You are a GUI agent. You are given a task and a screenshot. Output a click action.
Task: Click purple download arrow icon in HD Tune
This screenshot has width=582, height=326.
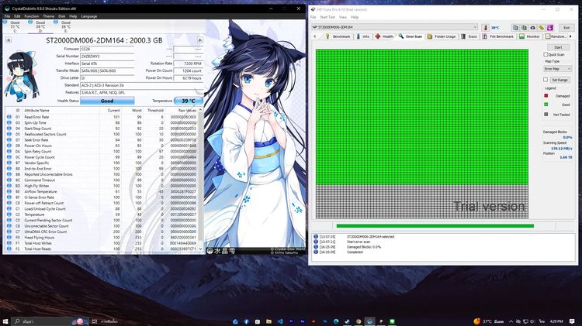click(x=549, y=27)
